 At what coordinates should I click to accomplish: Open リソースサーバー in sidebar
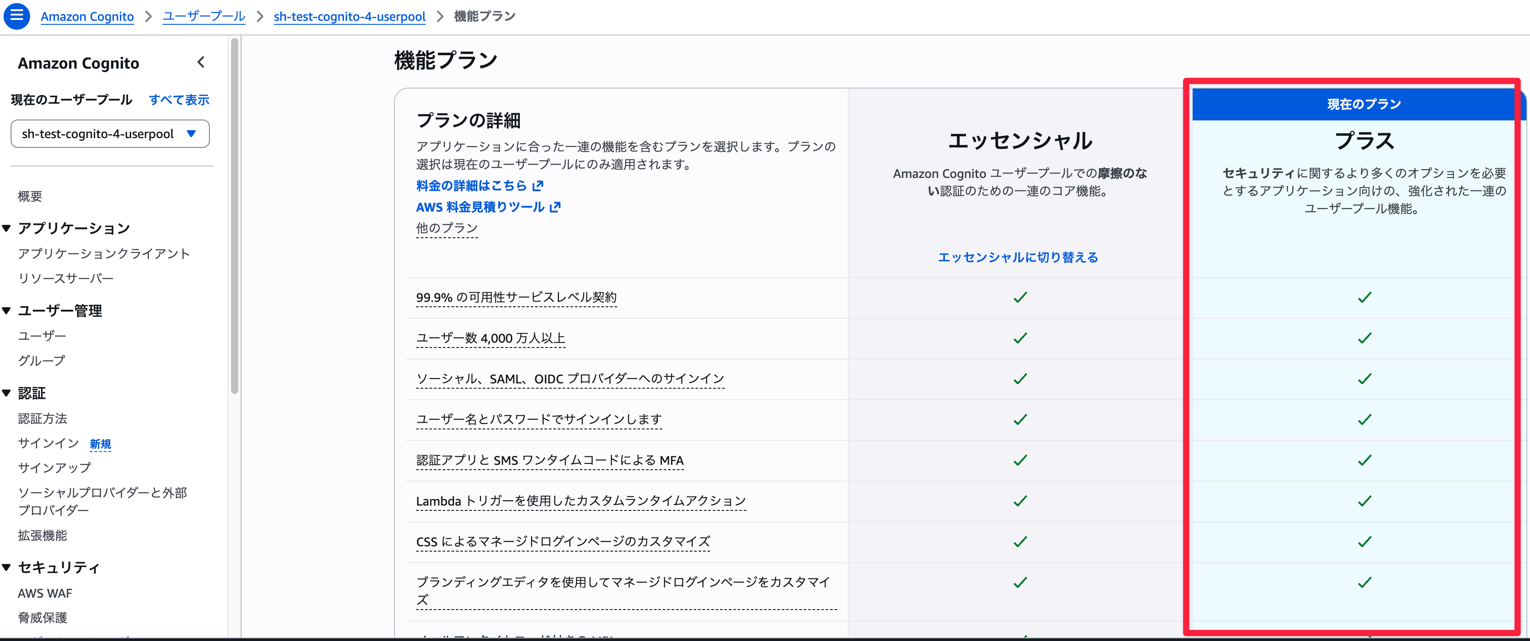coord(66,278)
